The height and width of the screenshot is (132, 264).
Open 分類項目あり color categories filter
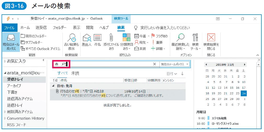click(x=127, y=37)
